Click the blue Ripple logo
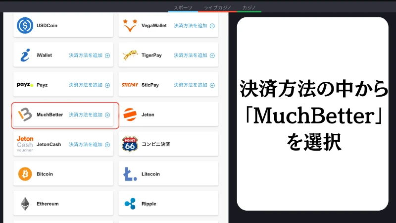This screenshot has height=223, width=396. point(130,204)
